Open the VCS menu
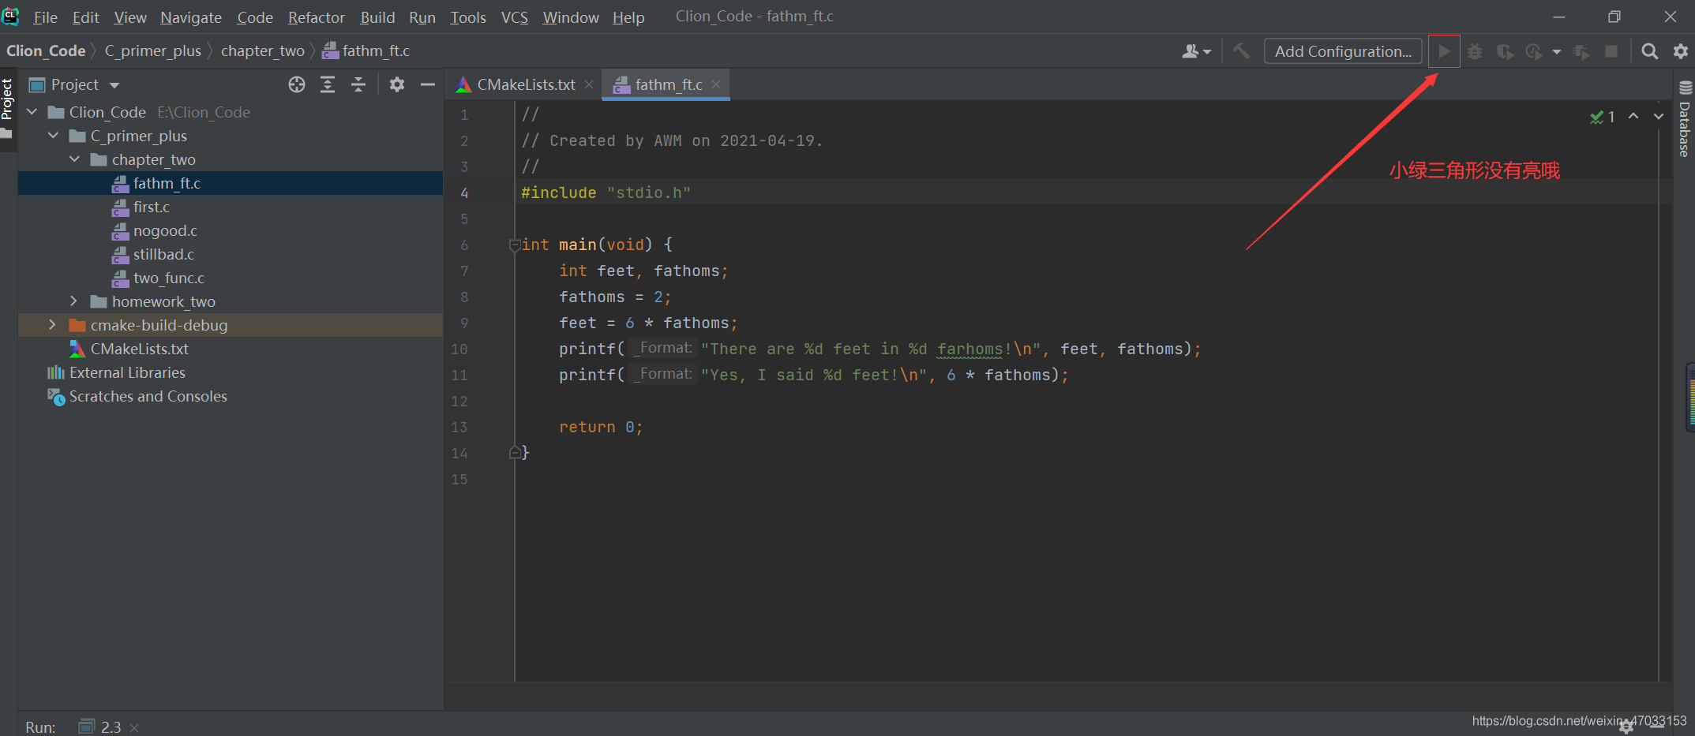The width and height of the screenshot is (1695, 736). click(x=515, y=17)
